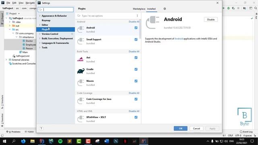This screenshot has width=258, height=145.
Task: Select the Ant plugin icon
Action: [81, 59]
